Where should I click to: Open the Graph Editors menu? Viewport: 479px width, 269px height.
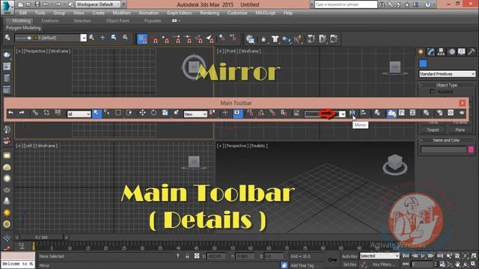point(179,13)
